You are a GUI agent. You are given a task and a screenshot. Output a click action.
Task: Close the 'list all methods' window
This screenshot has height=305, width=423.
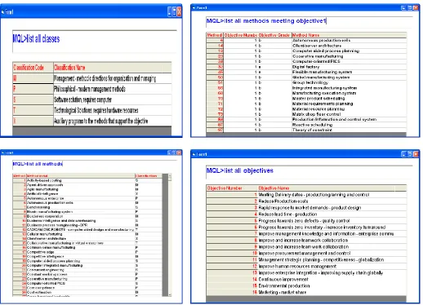pos(179,152)
